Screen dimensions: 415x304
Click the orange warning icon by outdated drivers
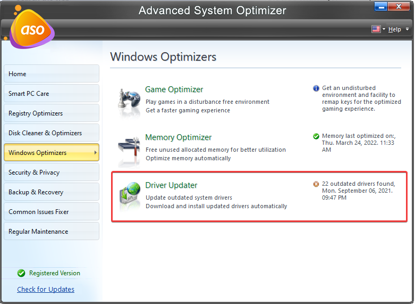click(x=316, y=184)
